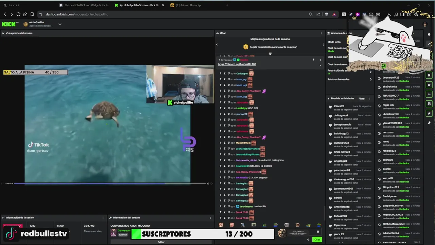Go back in browser history

point(5,14)
